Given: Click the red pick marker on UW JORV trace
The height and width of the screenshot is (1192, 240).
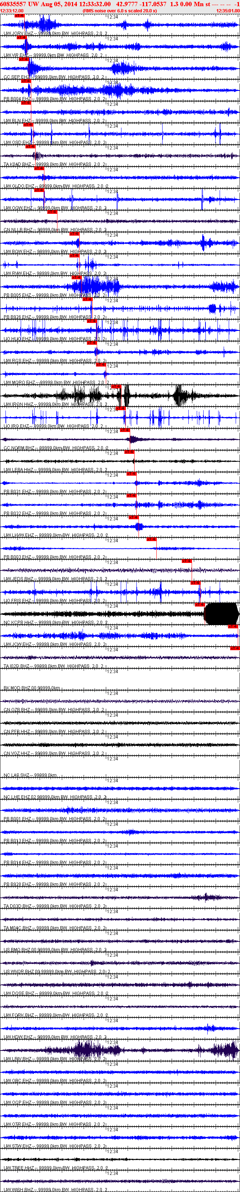Looking at the screenshot, I should 19,16.
